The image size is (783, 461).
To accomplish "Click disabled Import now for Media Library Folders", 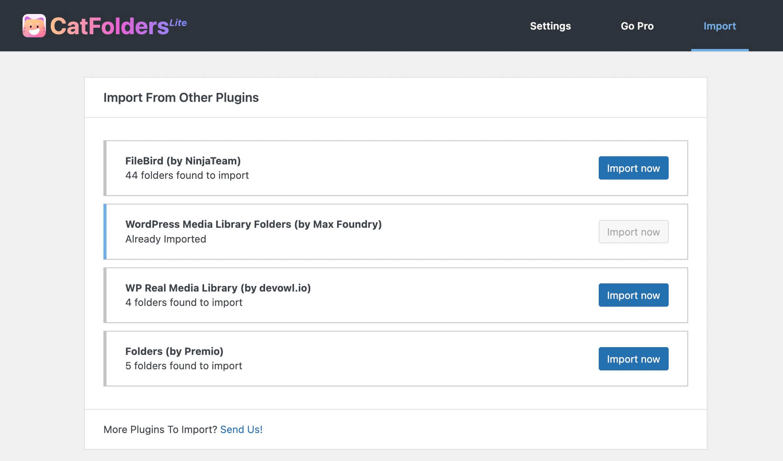I will pos(633,232).
